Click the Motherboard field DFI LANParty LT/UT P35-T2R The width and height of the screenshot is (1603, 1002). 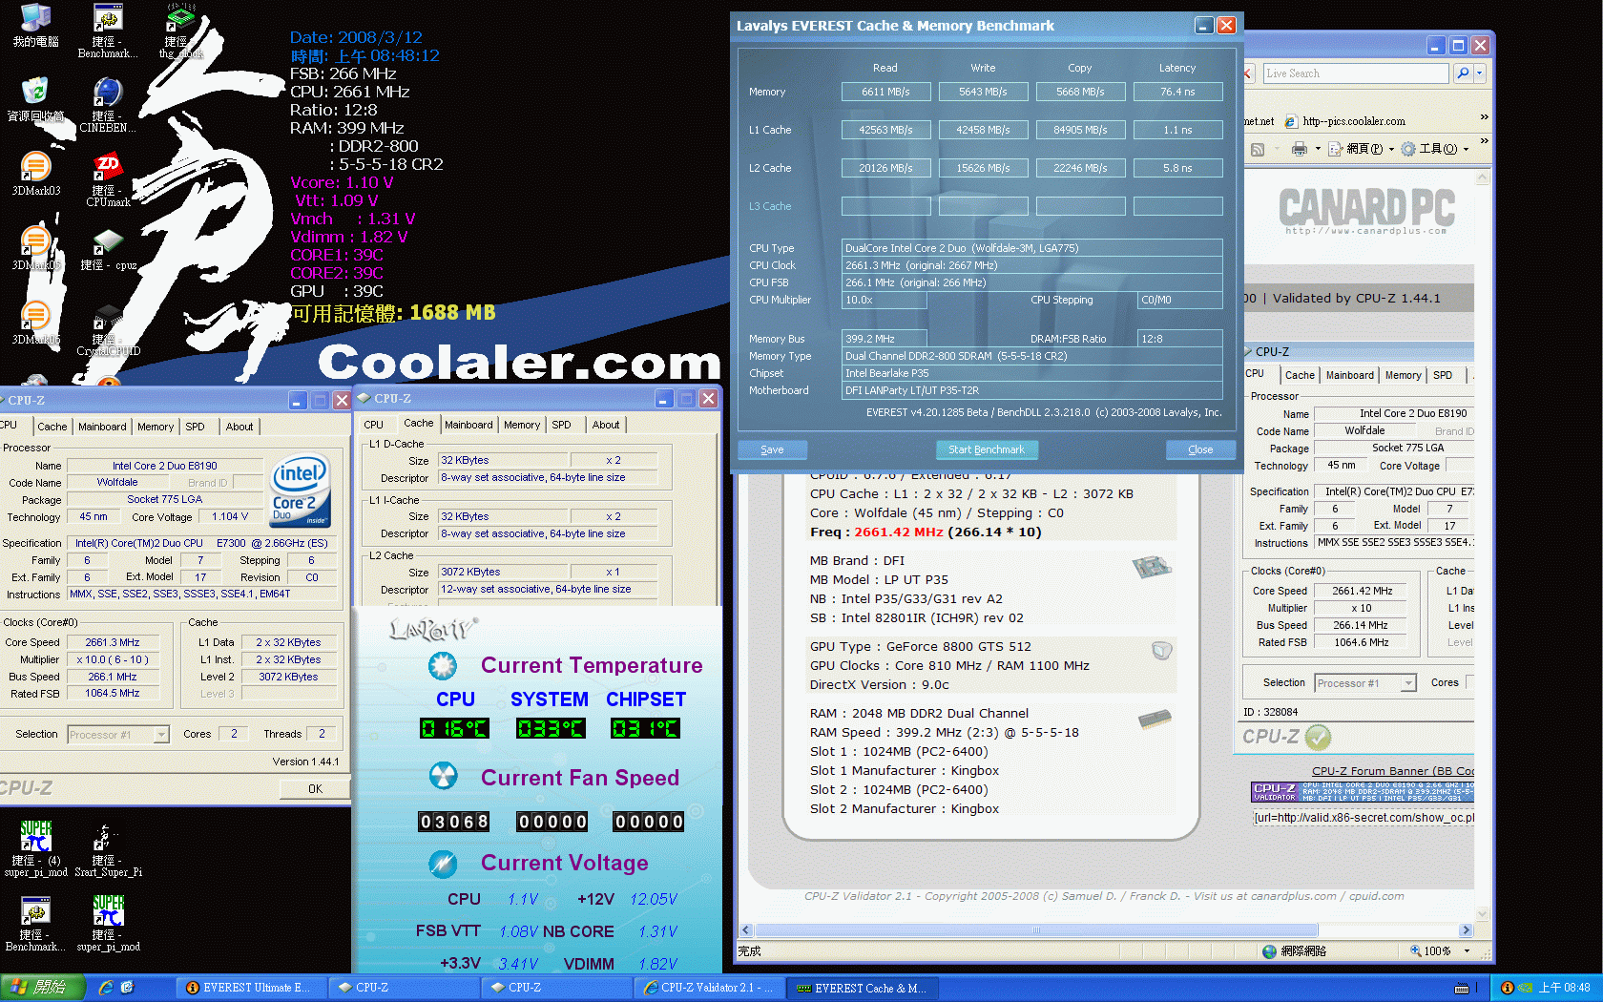(x=1031, y=390)
